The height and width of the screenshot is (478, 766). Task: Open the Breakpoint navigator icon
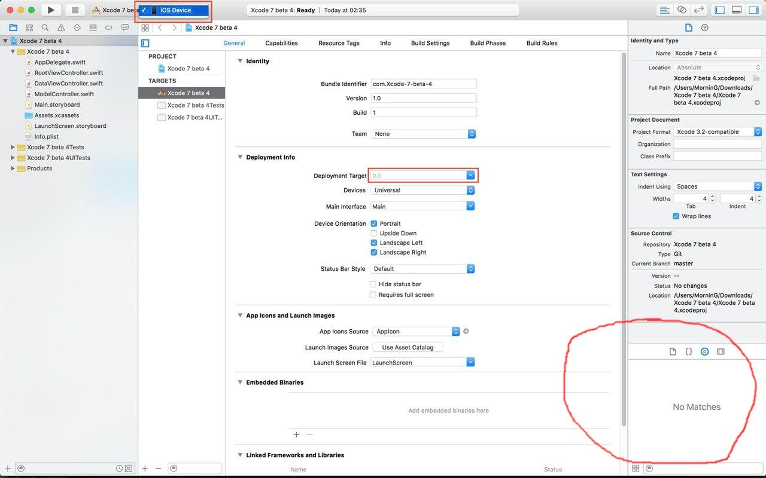pyautogui.click(x=109, y=27)
